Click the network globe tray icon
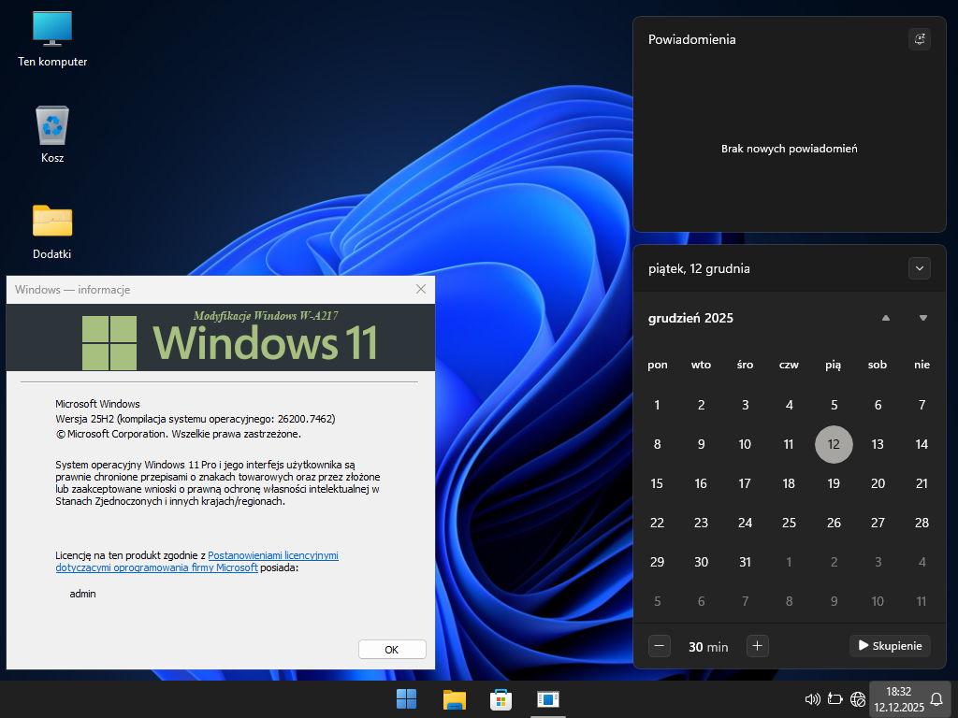 [858, 699]
